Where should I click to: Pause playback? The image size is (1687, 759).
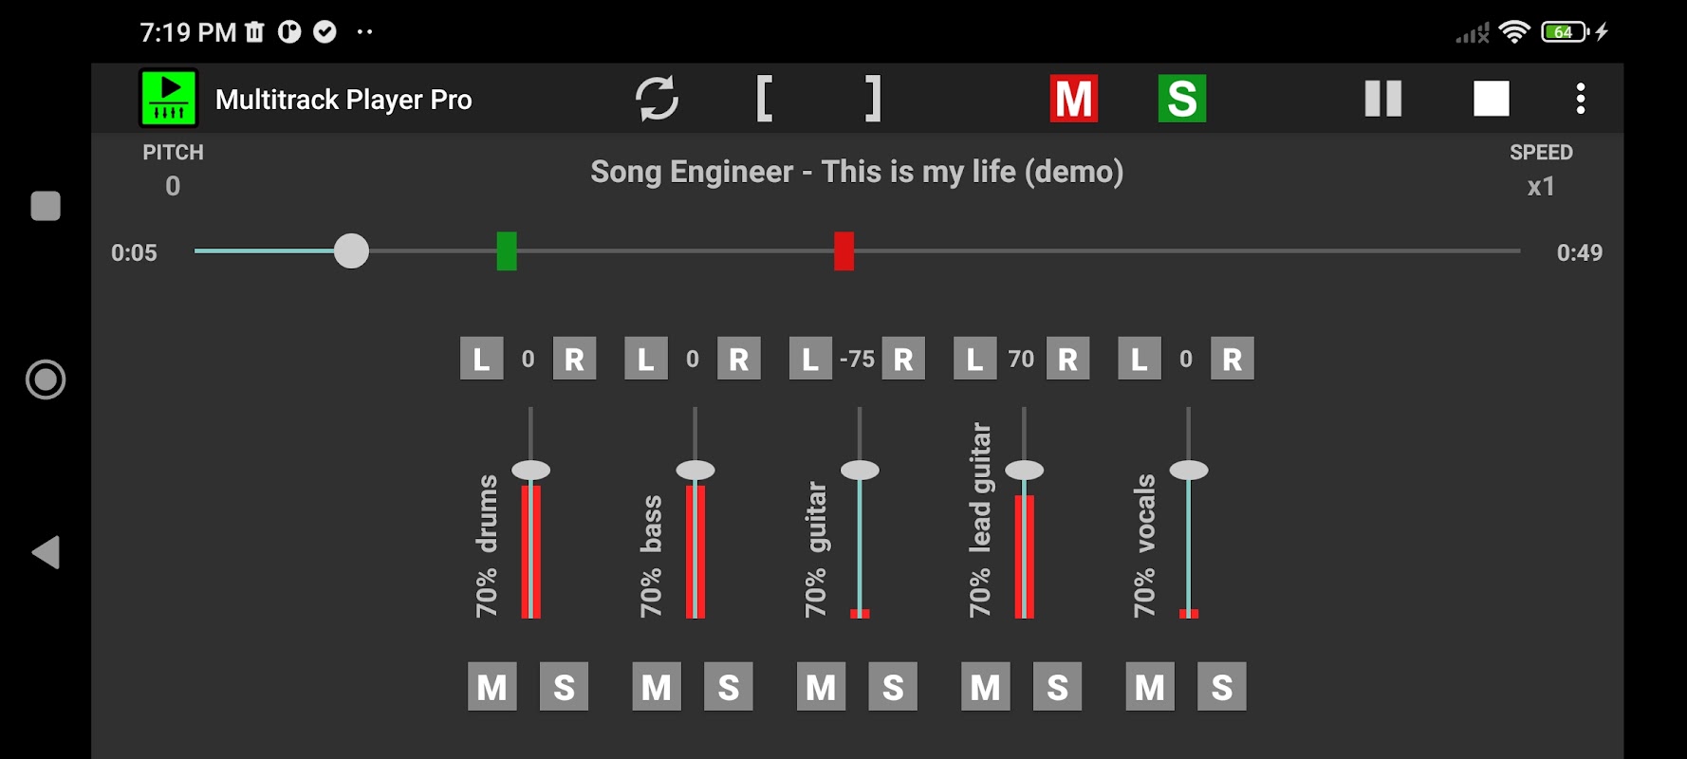coord(1383,99)
